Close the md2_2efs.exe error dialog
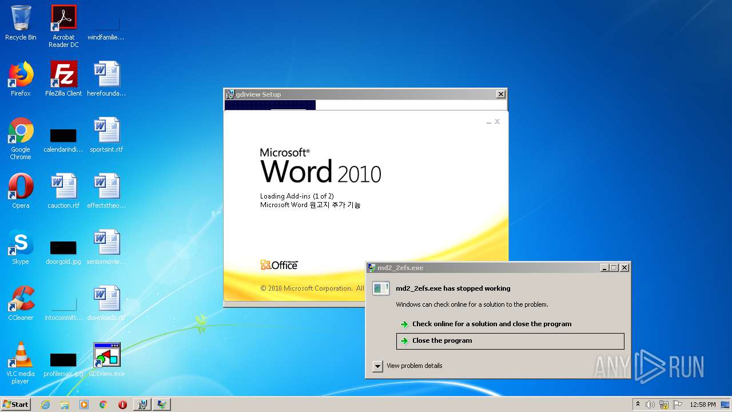The image size is (732, 412). [624, 268]
